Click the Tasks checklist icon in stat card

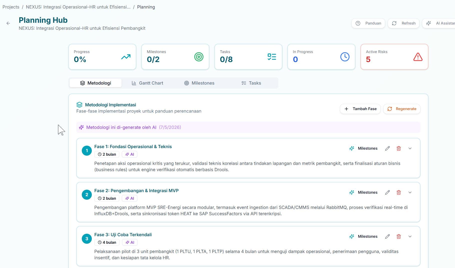click(x=272, y=57)
